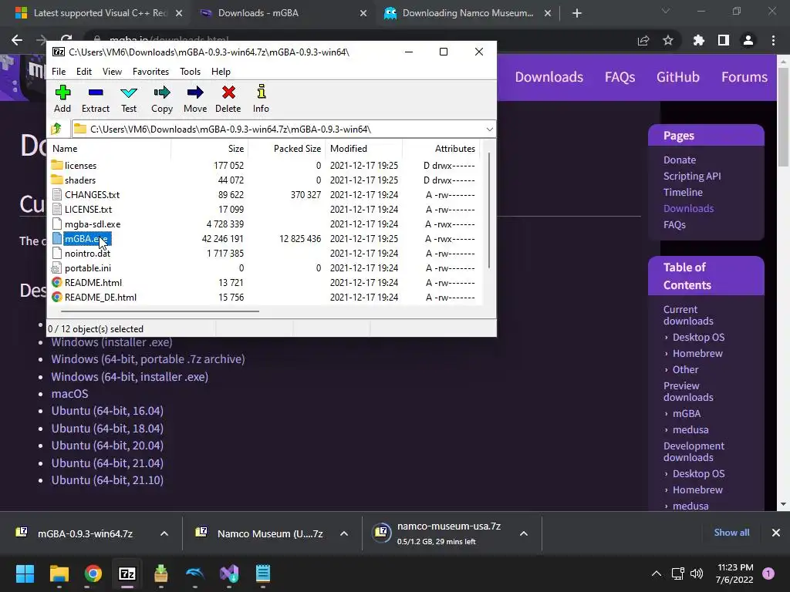Open the Downloads link in mGBA header
The width and height of the screenshot is (790, 592).
[x=549, y=77]
